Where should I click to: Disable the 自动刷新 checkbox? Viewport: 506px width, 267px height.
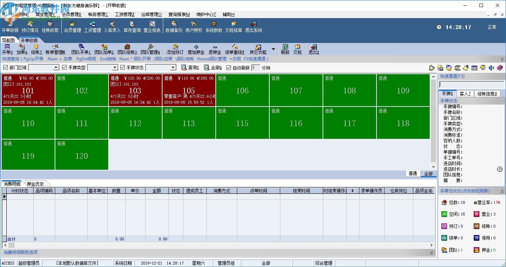coord(229,67)
